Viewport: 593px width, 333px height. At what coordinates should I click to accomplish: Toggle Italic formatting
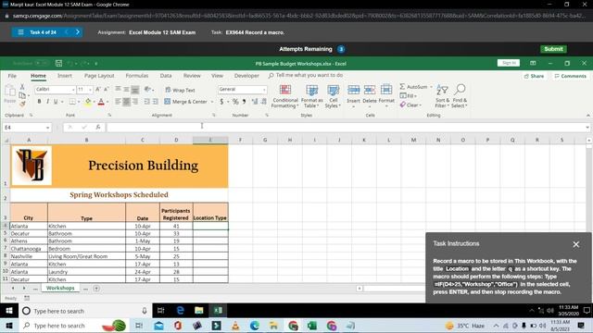pos(47,102)
